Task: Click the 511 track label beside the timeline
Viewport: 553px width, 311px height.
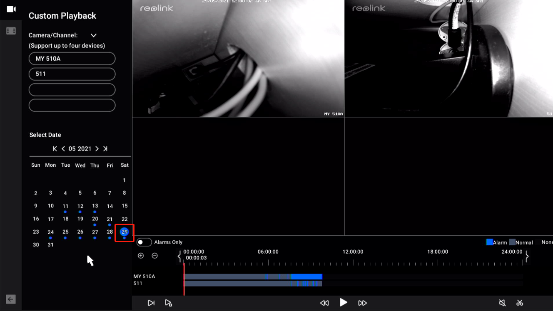Action: [138, 284]
